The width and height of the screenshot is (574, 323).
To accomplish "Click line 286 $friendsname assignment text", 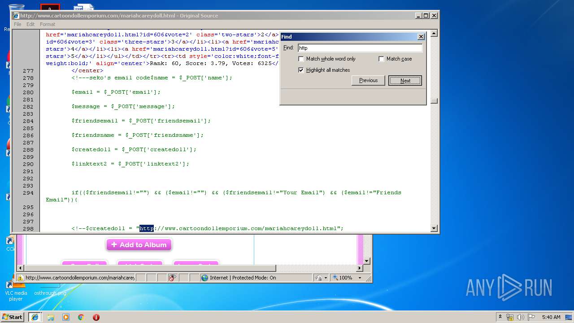I will pyautogui.click(x=137, y=135).
